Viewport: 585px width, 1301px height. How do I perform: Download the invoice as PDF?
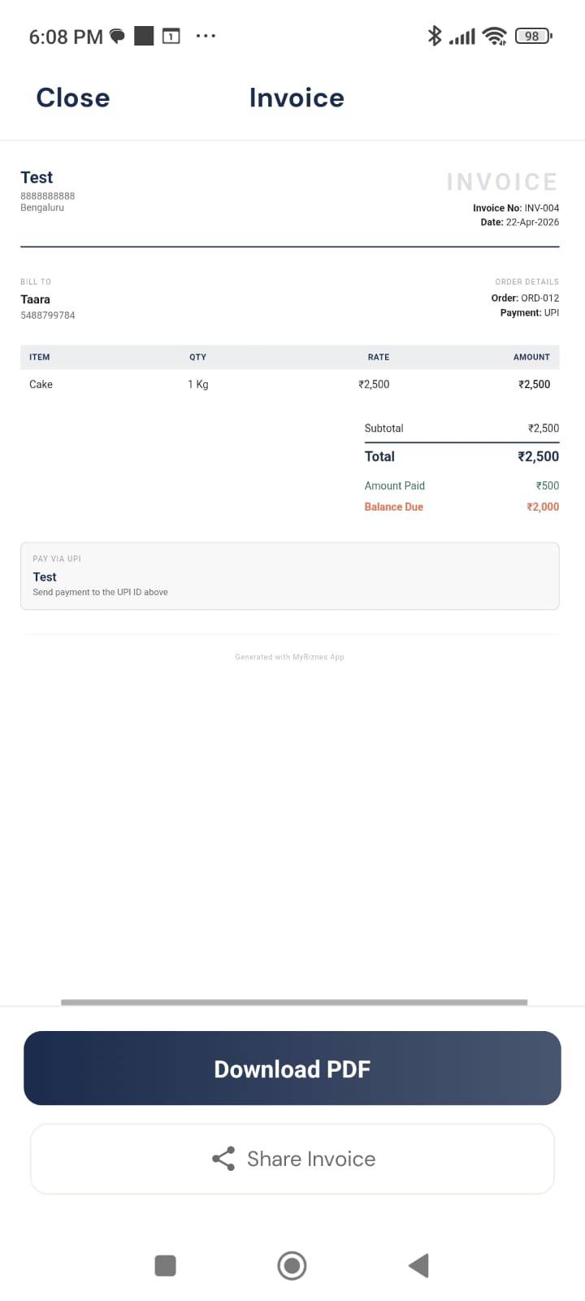(x=292, y=1068)
